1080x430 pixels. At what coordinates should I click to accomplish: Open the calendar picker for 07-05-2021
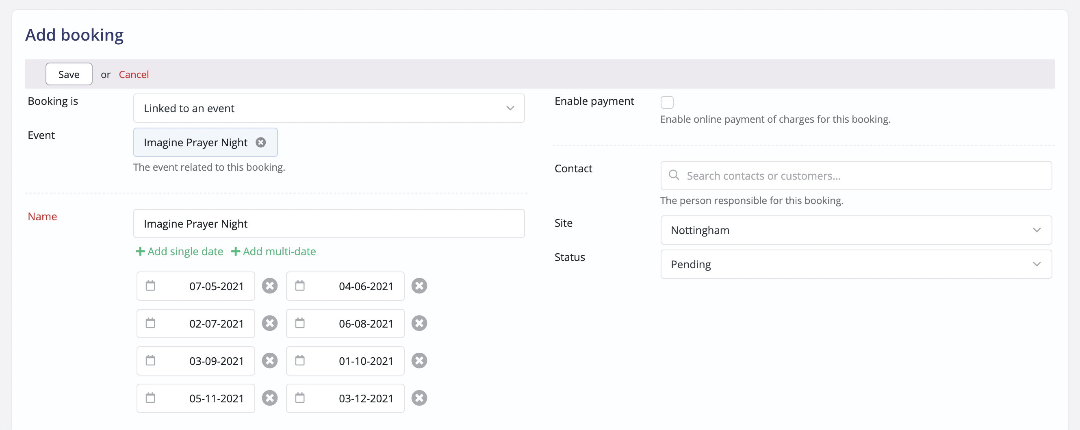(x=151, y=286)
